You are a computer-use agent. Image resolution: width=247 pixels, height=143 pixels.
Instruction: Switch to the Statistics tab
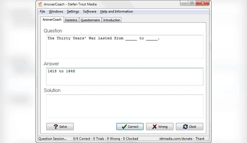(x=71, y=20)
